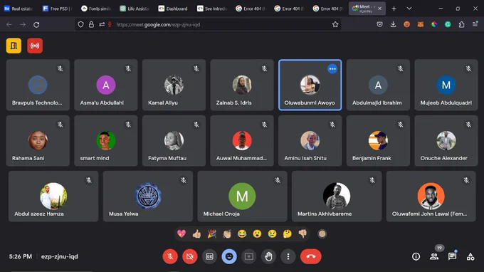This screenshot has height=272, width=484.
Task: Open meeting details info icon
Action: tap(416, 256)
